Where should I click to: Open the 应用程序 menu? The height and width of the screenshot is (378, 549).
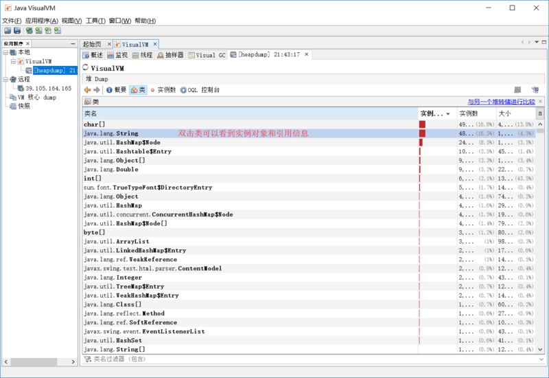[41, 21]
